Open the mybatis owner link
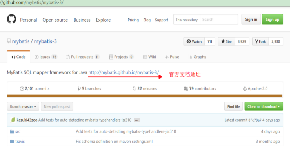Viewport: 291px width, 147px height. 21,41
